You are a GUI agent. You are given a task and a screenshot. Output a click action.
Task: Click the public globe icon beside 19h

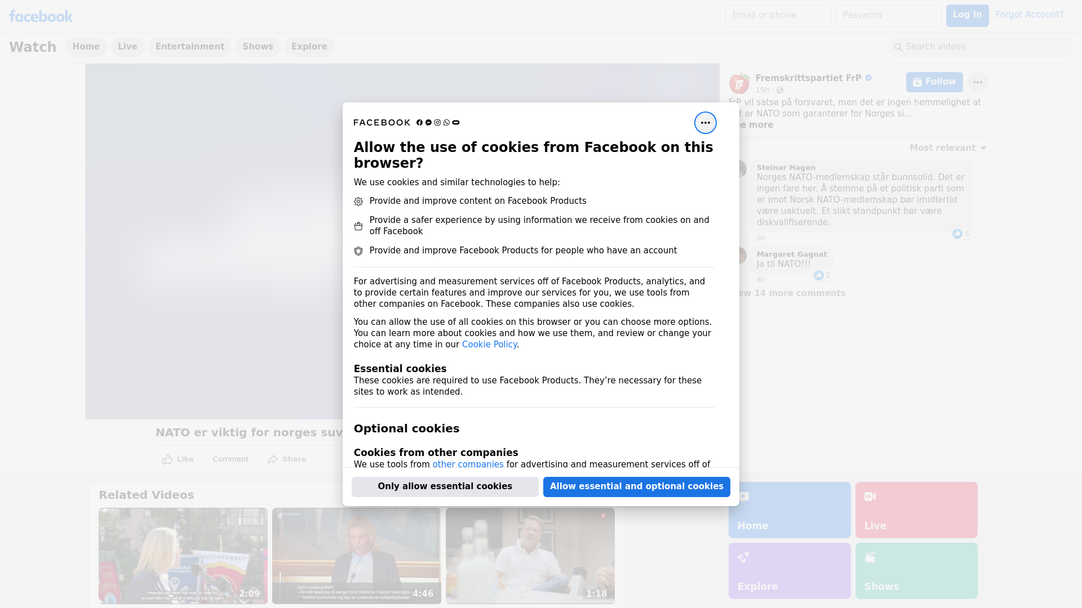(780, 90)
